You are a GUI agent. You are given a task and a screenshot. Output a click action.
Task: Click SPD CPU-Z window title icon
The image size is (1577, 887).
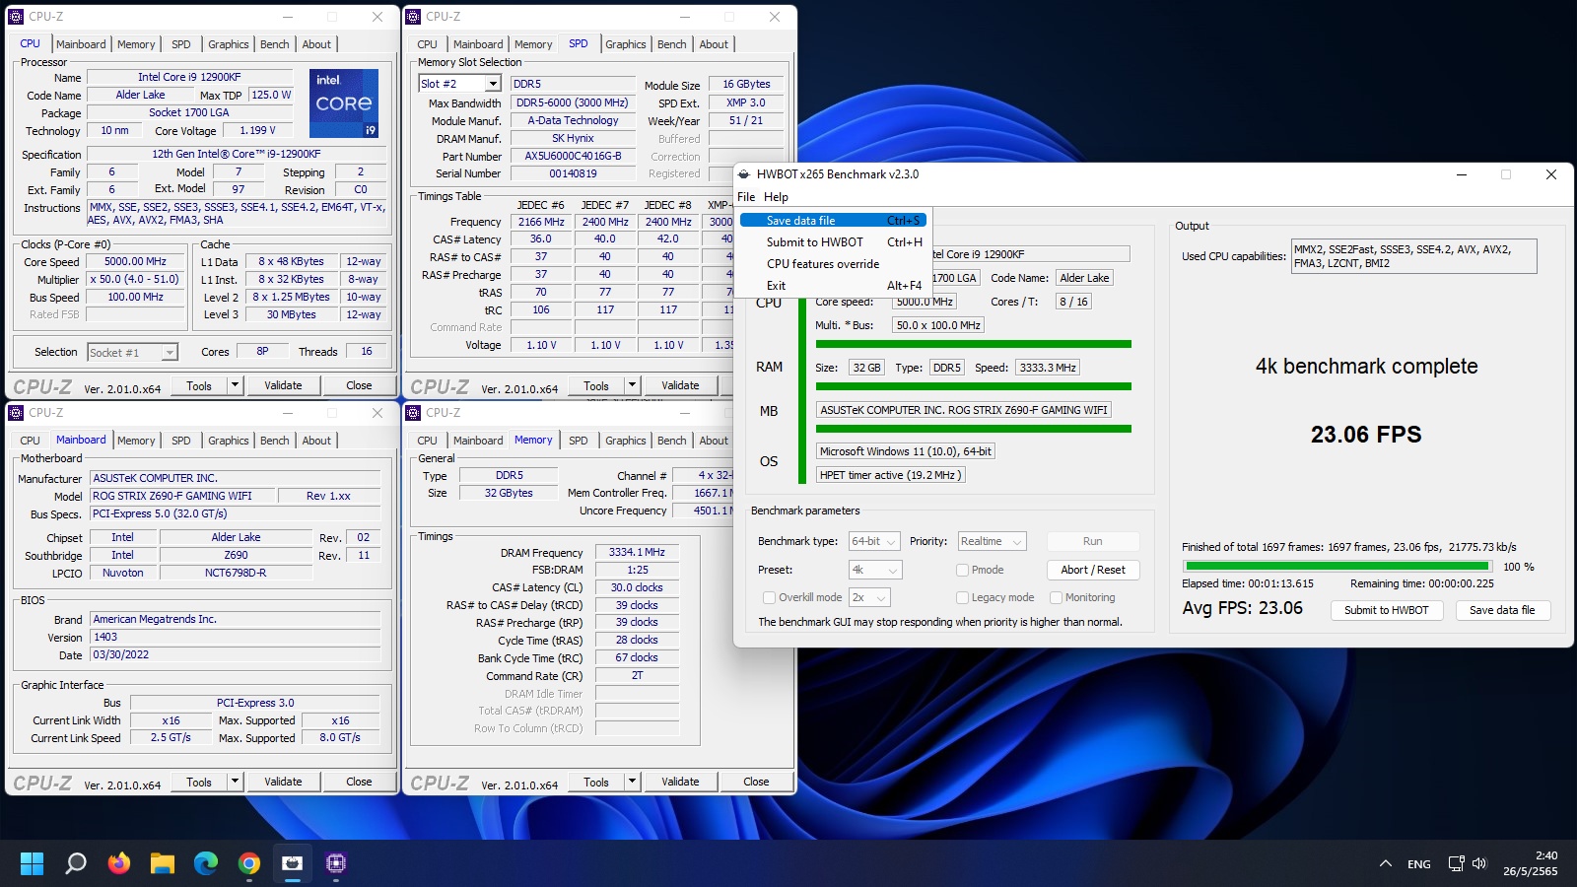(x=413, y=17)
